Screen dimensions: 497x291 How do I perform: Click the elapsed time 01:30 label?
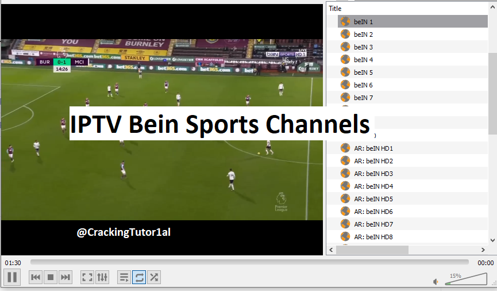tap(13, 263)
